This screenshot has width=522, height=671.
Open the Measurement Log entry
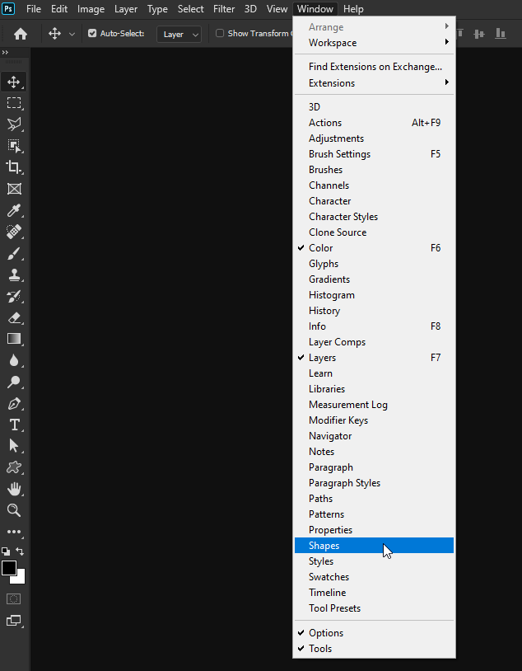[374, 405]
